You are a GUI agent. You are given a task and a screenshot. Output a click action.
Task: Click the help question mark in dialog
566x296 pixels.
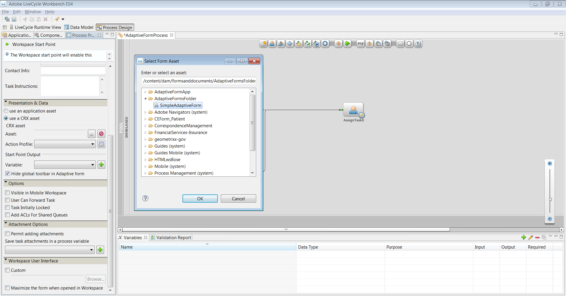145,198
